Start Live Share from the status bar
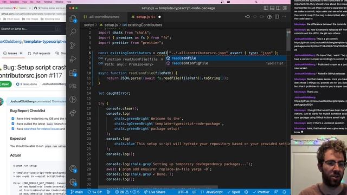Viewport: 347px width, 195px height. [x=155, y=192]
